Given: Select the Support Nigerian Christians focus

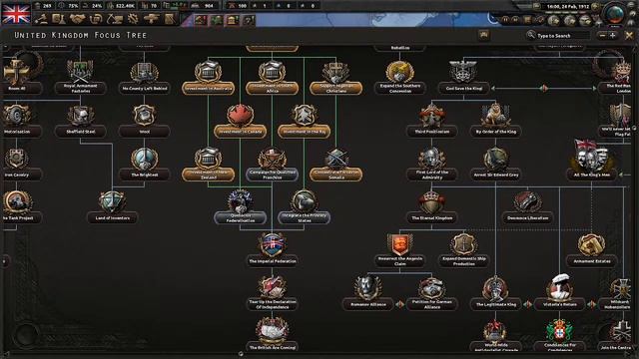Looking at the screenshot, I should (x=336, y=78).
